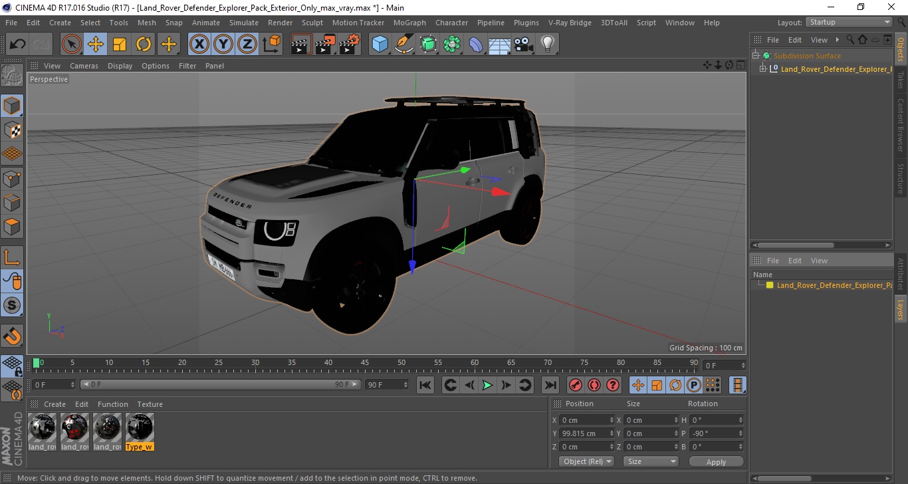
Task: Select the Type_w material thumbnail
Action: coord(140,431)
